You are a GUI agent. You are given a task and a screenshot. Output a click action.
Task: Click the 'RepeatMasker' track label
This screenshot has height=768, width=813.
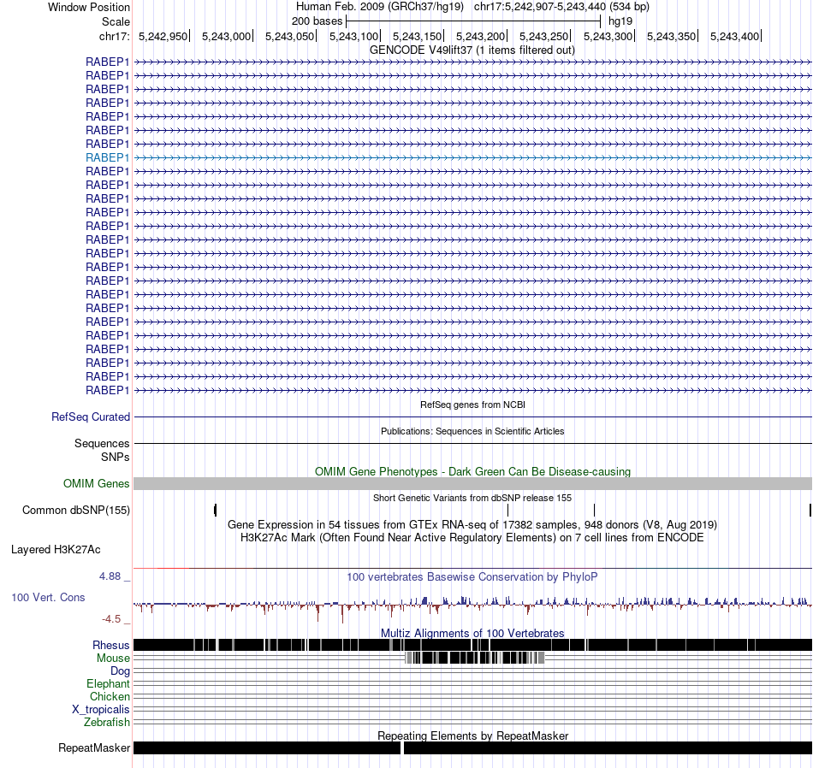(x=94, y=747)
